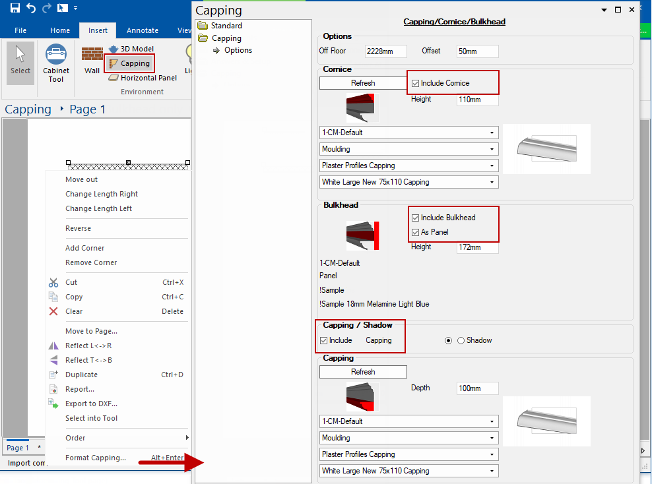Viewport: 652px width, 484px height.
Task: Untick the Include Cornice checkbox
Action: 415,84
